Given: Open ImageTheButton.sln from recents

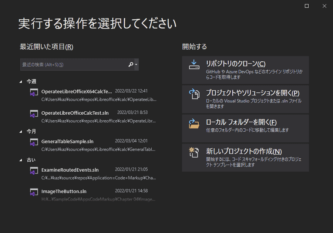Looking at the screenshot, I should 93,195.
